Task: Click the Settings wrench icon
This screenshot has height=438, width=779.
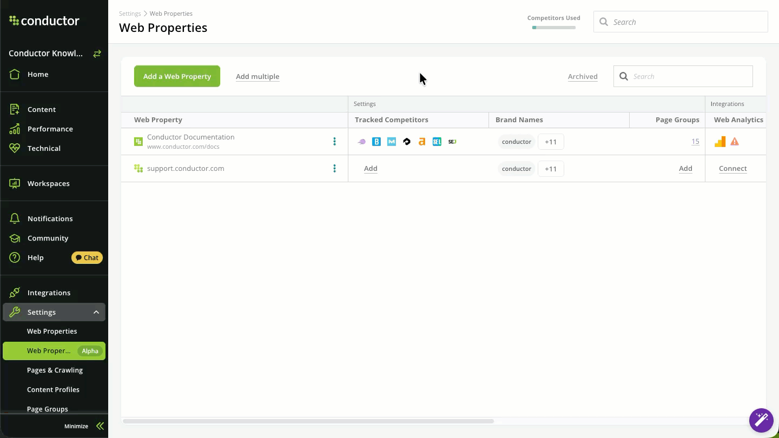Action: [15, 312]
